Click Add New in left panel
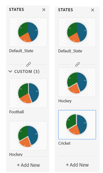The height and width of the screenshot is (173, 103). tap(28, 165)
